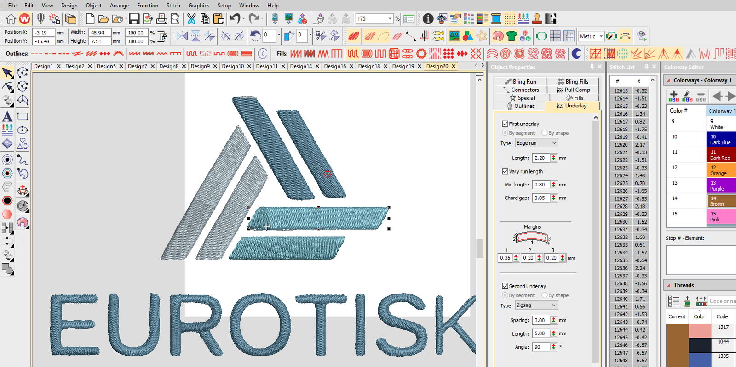
Task: Click the Cut scissors icon
Action: [x=191, y=19]
